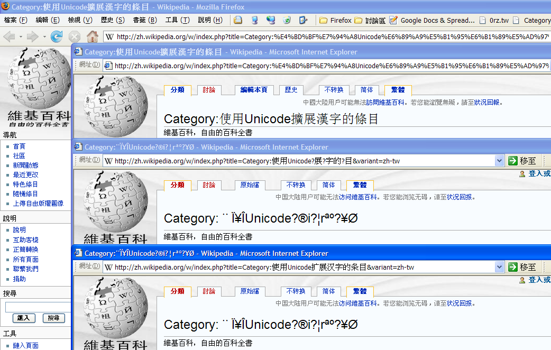Click the 搜尋 search button in sidebar
551x350 pixels.
53,318
